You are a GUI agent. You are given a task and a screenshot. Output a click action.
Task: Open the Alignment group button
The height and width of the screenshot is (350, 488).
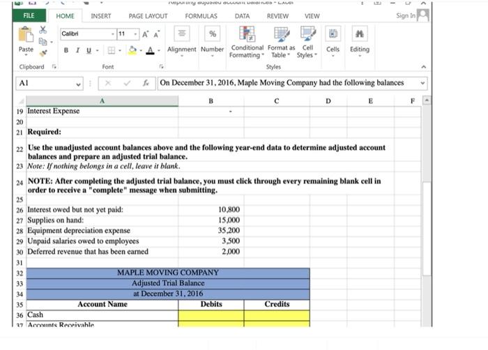(182, 42)
